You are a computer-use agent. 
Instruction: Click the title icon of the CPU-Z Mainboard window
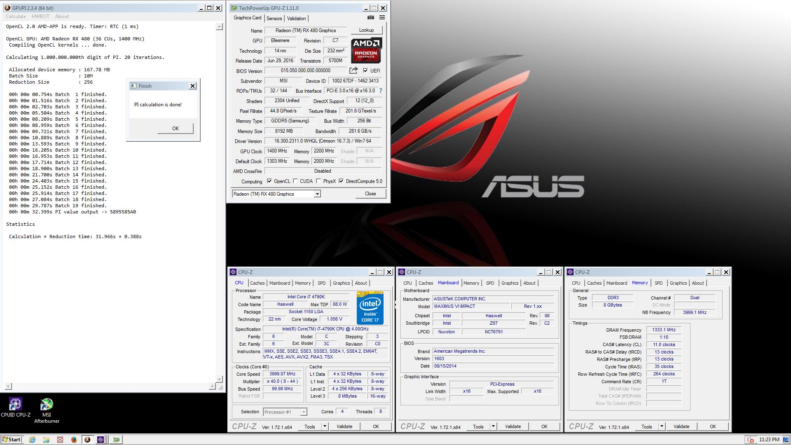pyautogui.click(x=402, y=272)
